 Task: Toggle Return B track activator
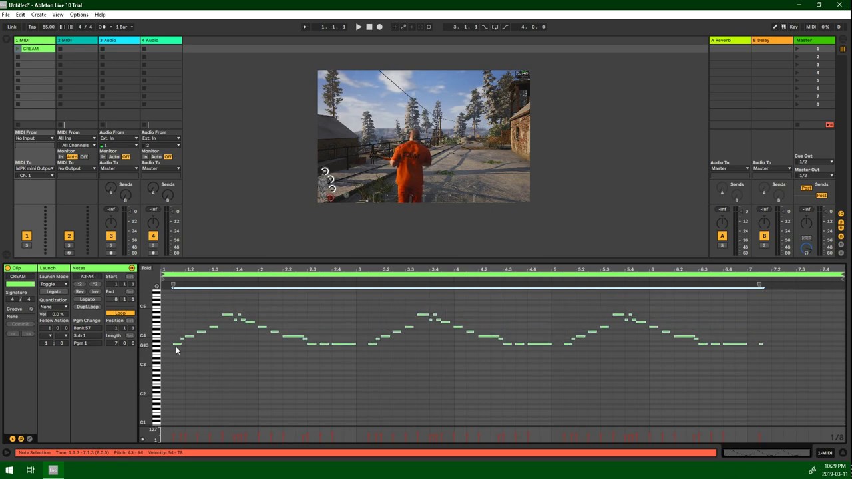pyautogui.click(x=764, y=236)
